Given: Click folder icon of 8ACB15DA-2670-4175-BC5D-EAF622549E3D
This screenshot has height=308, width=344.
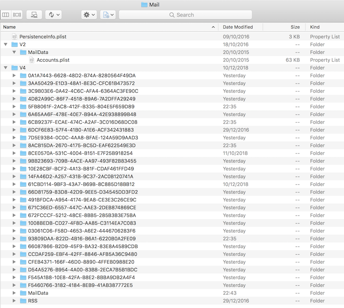Looking at the screenshot, I should [x=23, y=145].
